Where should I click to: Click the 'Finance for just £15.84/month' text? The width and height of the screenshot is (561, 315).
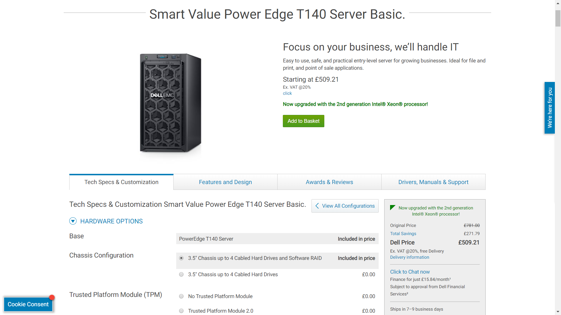tap(420, 279)
